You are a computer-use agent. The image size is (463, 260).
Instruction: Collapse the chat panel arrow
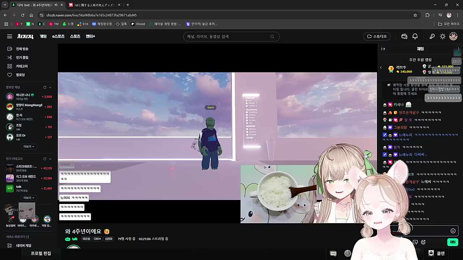pyautogui.click(x=383, y=49)
